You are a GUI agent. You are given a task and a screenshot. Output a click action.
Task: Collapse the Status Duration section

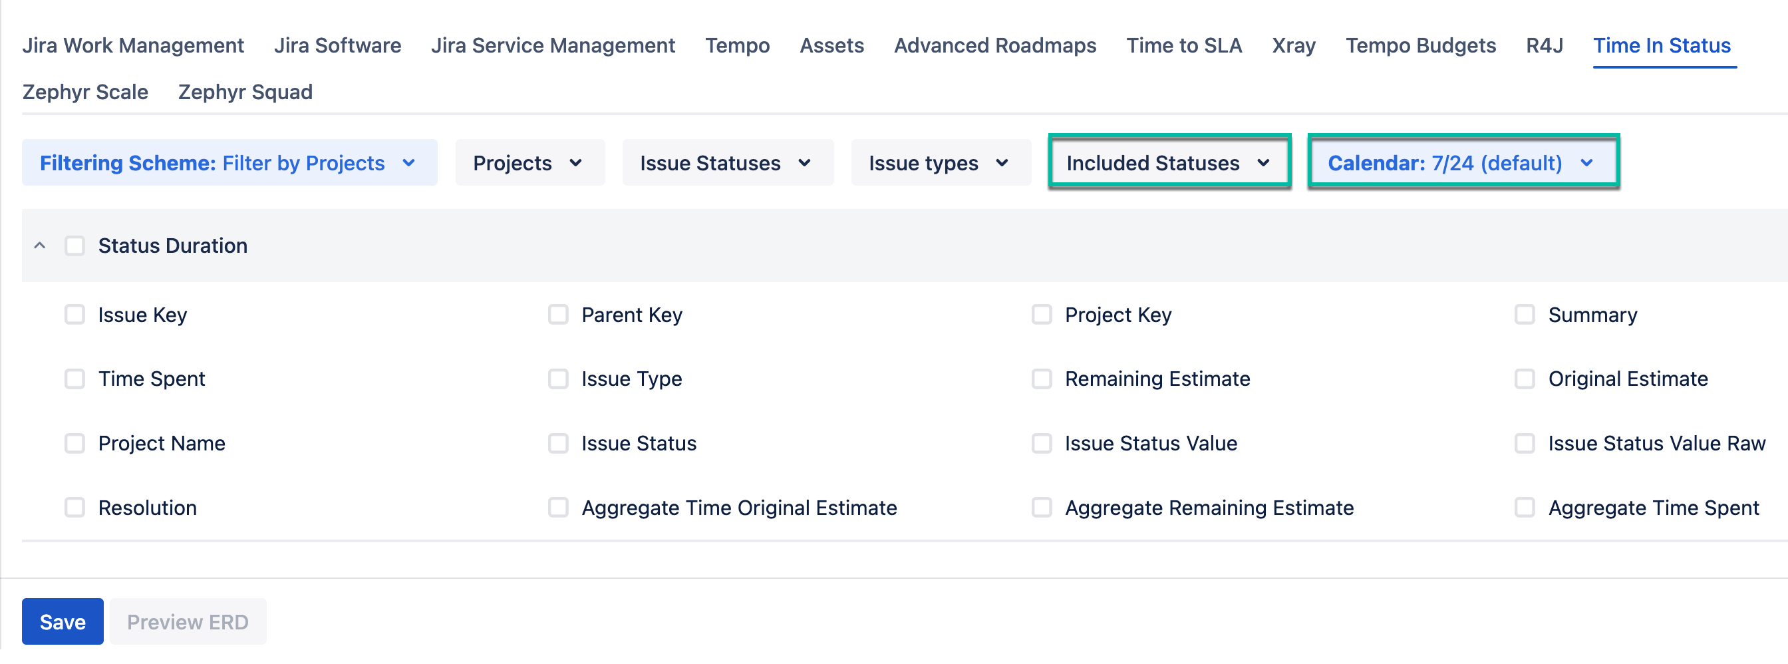pos(39,246)
